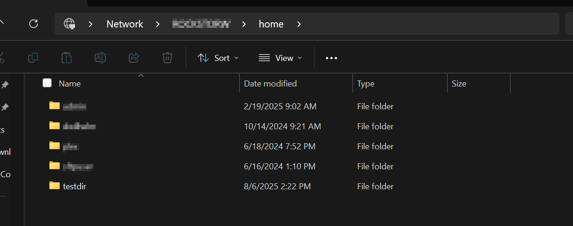Click the Delete trash icon
The image size is (573, 226).
pyautogui.click(x=167, y=58)
